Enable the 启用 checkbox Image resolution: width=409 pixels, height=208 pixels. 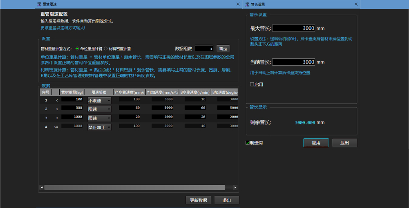coord(252,84)
